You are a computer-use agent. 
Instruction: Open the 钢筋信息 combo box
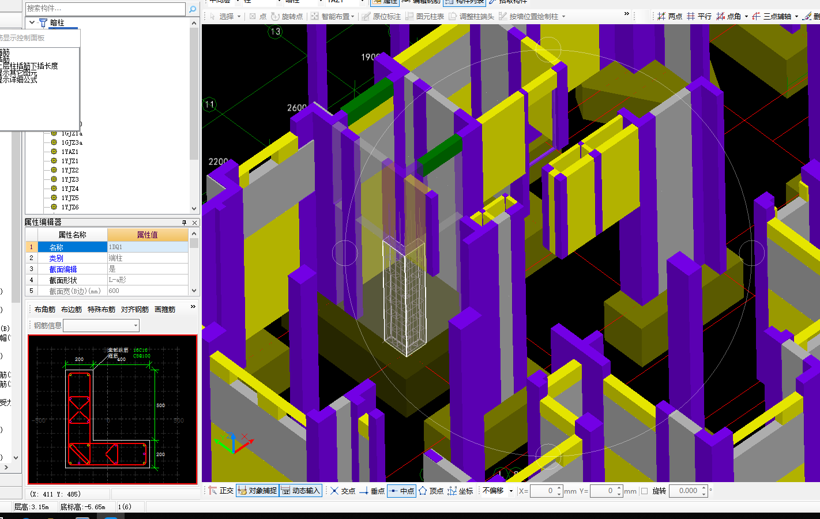click(101, 326)
